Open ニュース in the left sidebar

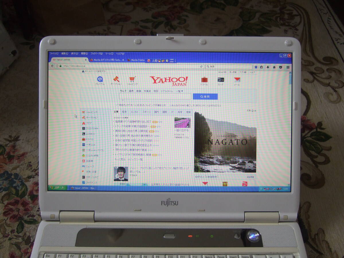(x=88, y=166)
